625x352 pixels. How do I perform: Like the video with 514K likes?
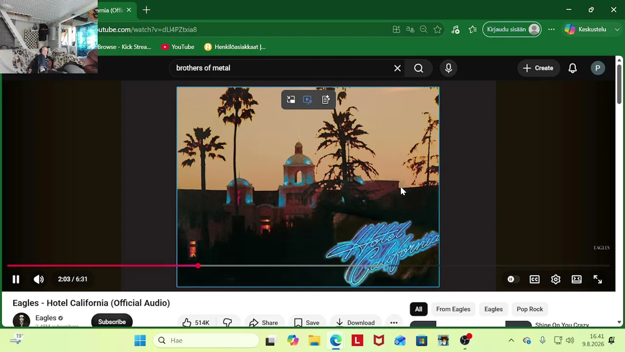(195, 323)
